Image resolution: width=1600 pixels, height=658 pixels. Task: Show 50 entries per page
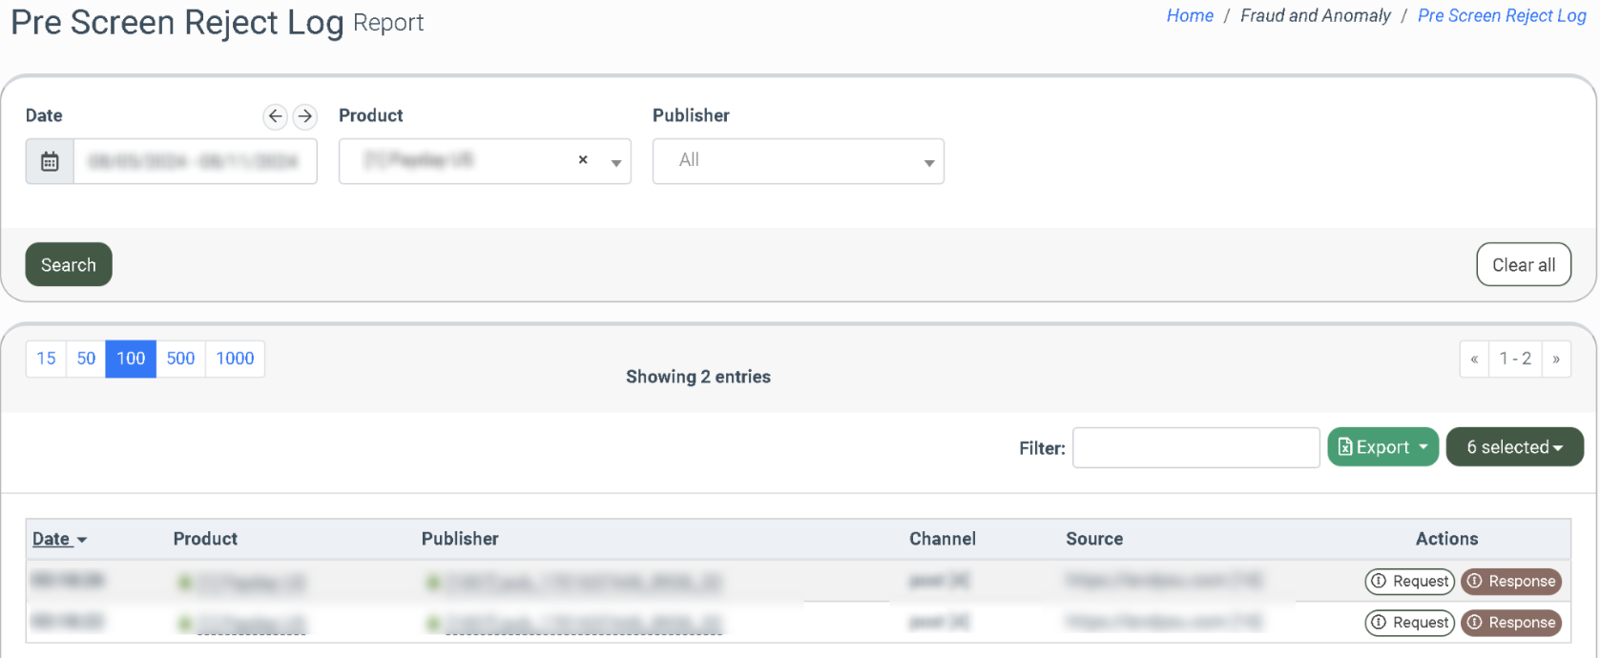click(86, 359)
